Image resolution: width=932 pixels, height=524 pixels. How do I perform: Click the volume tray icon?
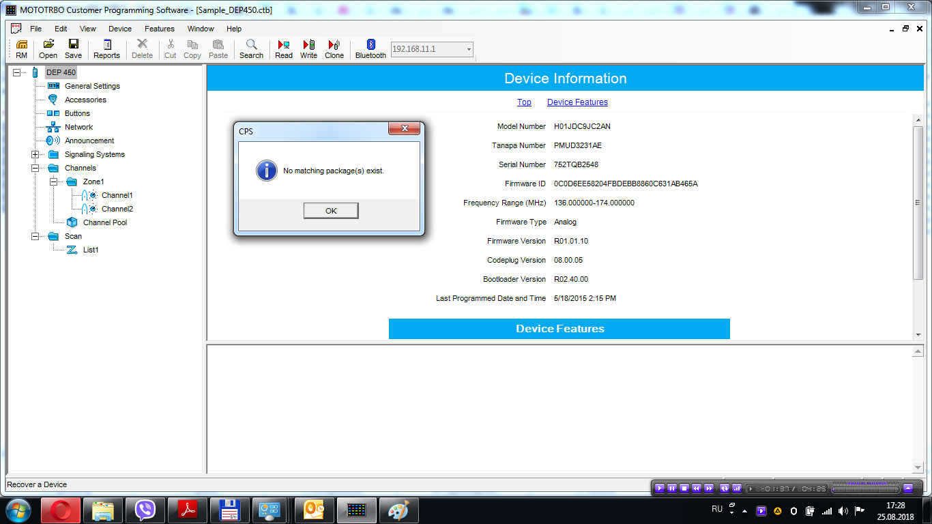pyautogui.click(x=843, y=510)
